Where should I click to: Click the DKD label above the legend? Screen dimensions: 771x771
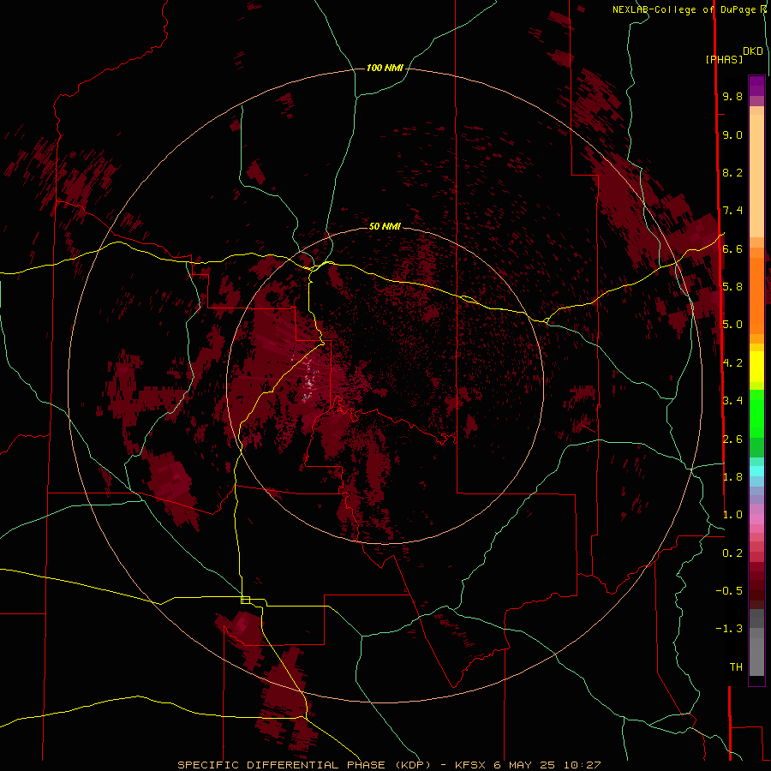[x=753, y=51]
